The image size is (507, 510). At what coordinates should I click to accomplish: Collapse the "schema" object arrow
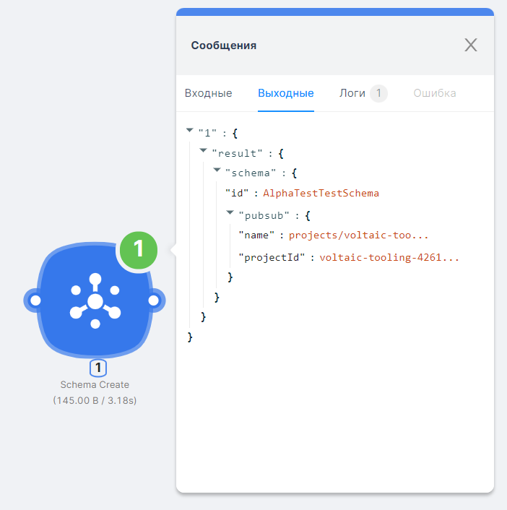click(x=217, y=170)
